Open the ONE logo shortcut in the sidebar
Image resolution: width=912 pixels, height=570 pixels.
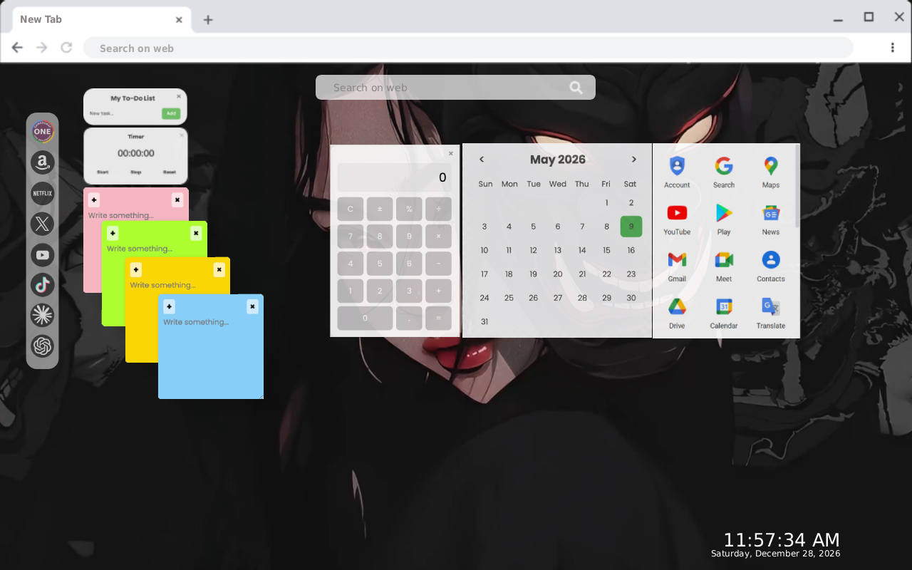pyautogui.click(x=43, y=132)
